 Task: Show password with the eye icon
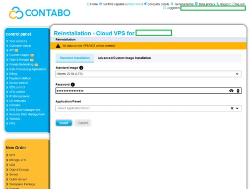tap(231, 91)
